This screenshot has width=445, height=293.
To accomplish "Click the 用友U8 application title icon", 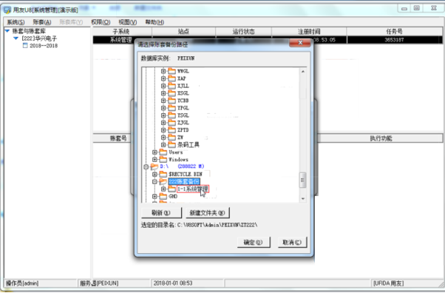I will click(7, 10).
